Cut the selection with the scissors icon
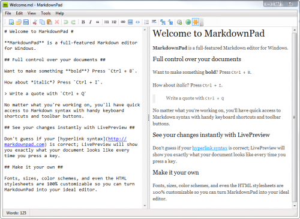 [35, 22]
